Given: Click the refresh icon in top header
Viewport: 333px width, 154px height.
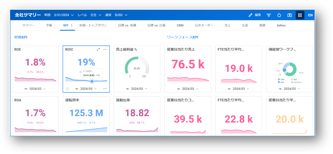Looking at the screenshot, I should (279, 15).
